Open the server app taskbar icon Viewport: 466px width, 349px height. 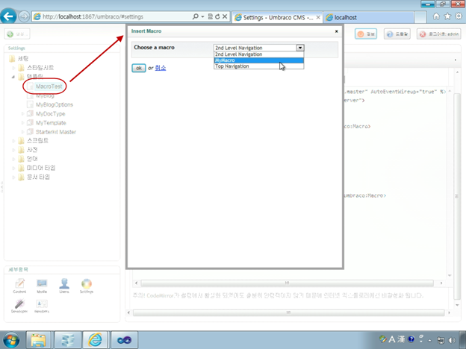[67, 340]
